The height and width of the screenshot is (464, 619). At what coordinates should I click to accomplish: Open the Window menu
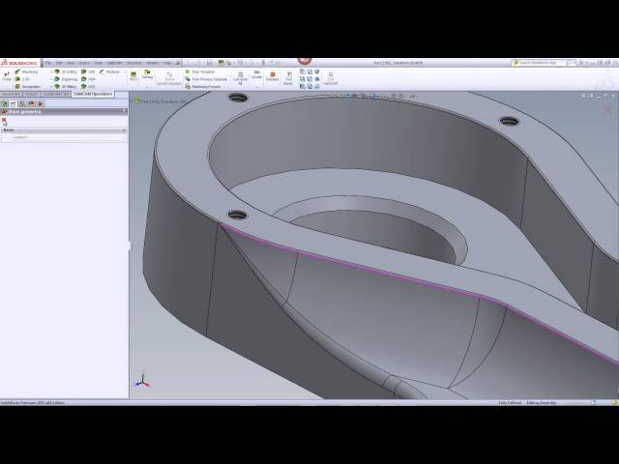coord(153,63)
